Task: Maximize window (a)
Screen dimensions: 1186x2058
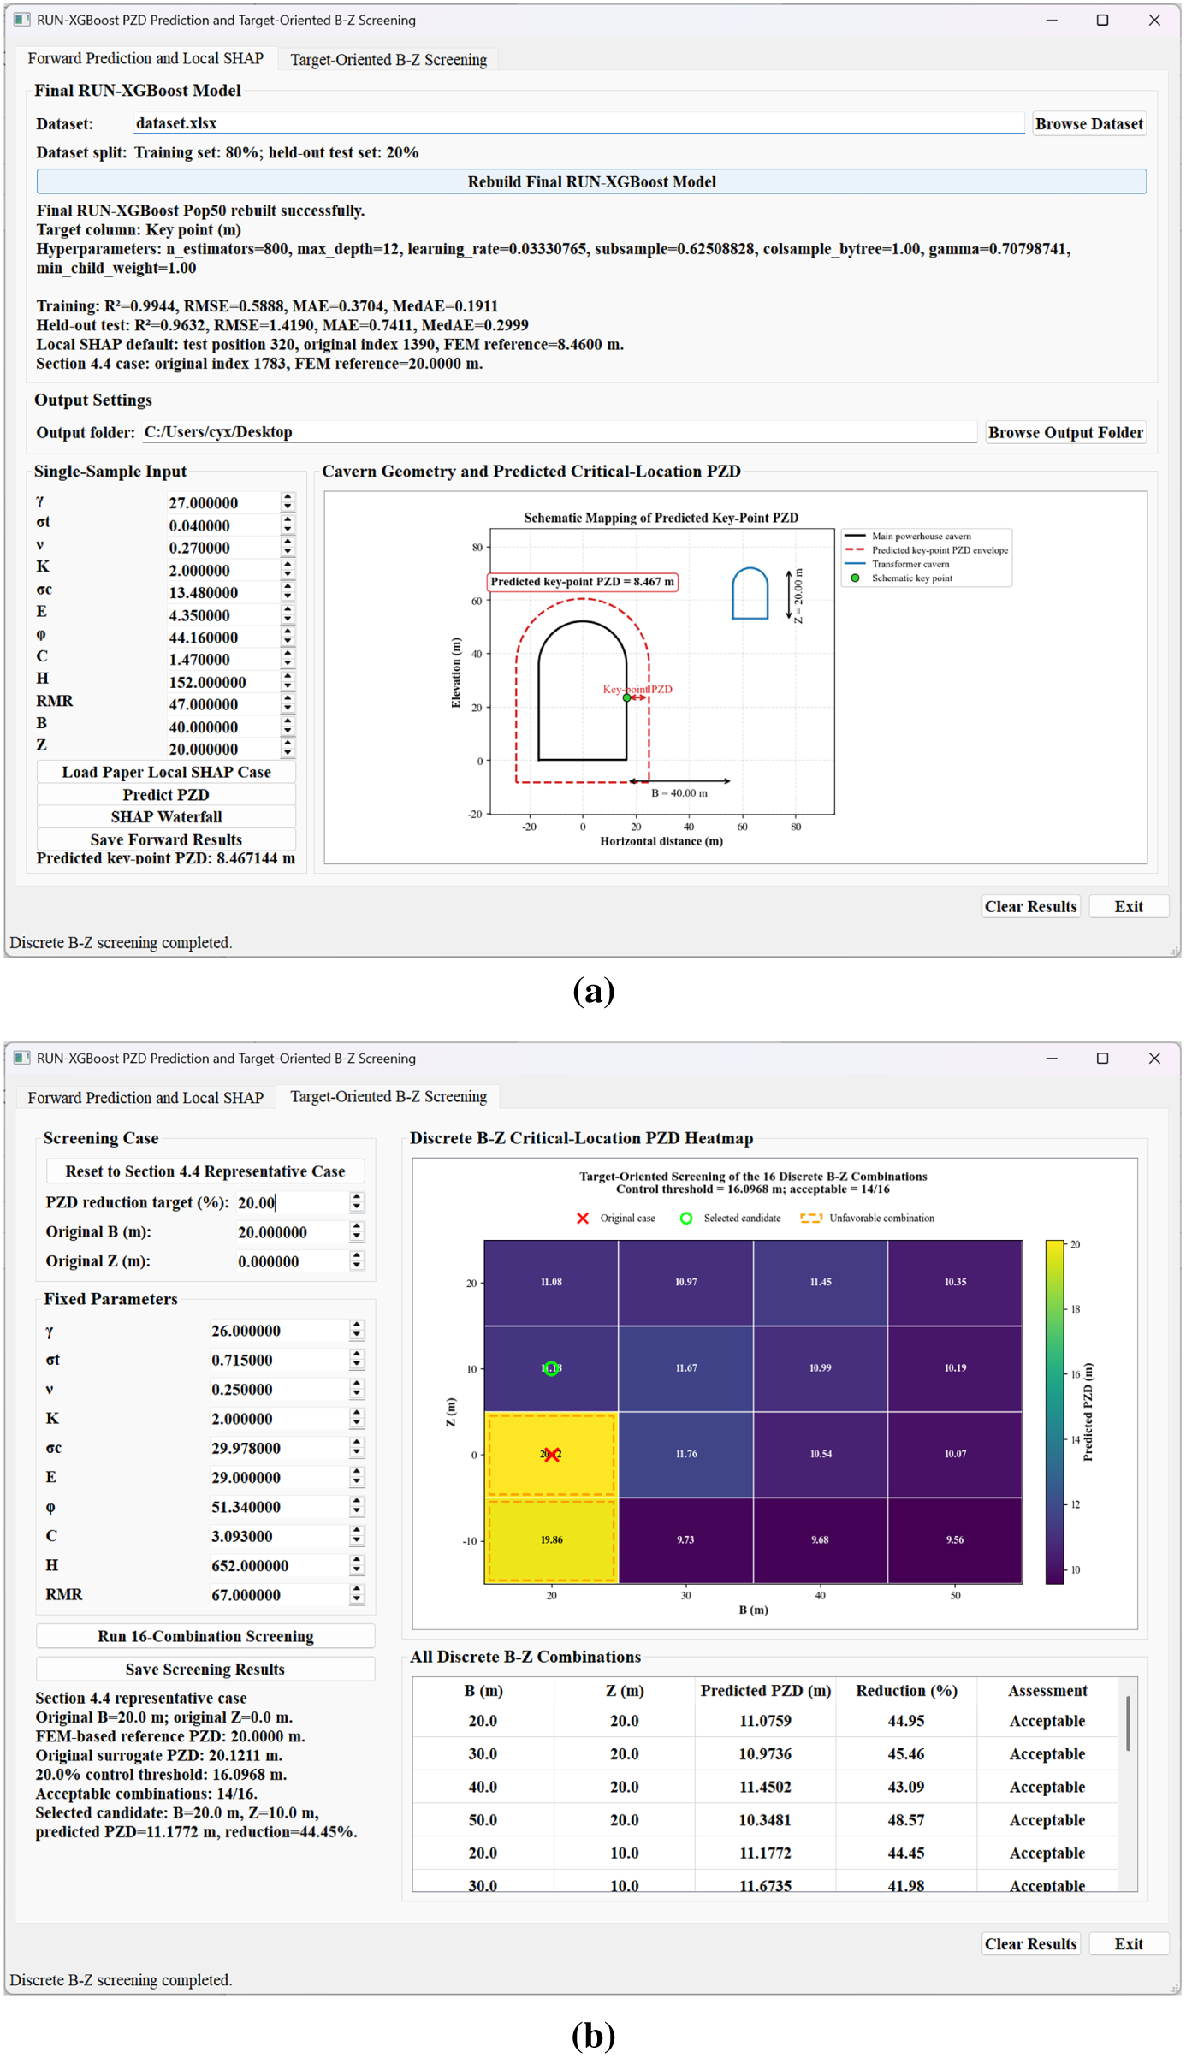Action: (x=1102, y=20)
